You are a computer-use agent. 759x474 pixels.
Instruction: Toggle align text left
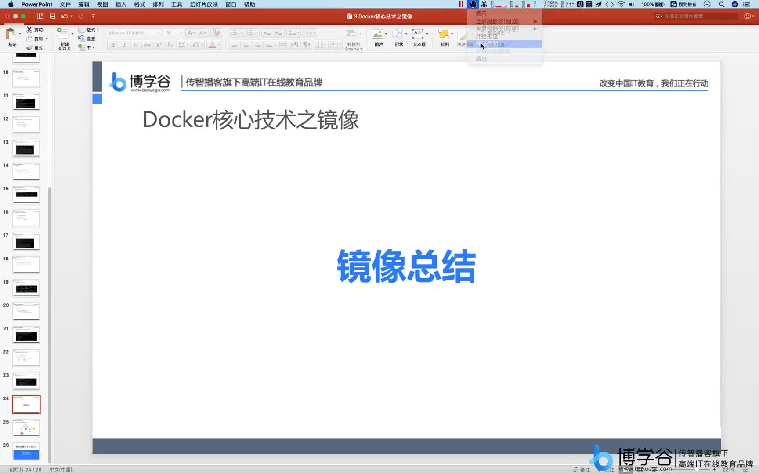pos(235,45)
